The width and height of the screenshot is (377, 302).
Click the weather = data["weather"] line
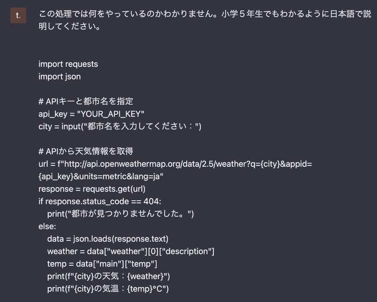[131, 251]
